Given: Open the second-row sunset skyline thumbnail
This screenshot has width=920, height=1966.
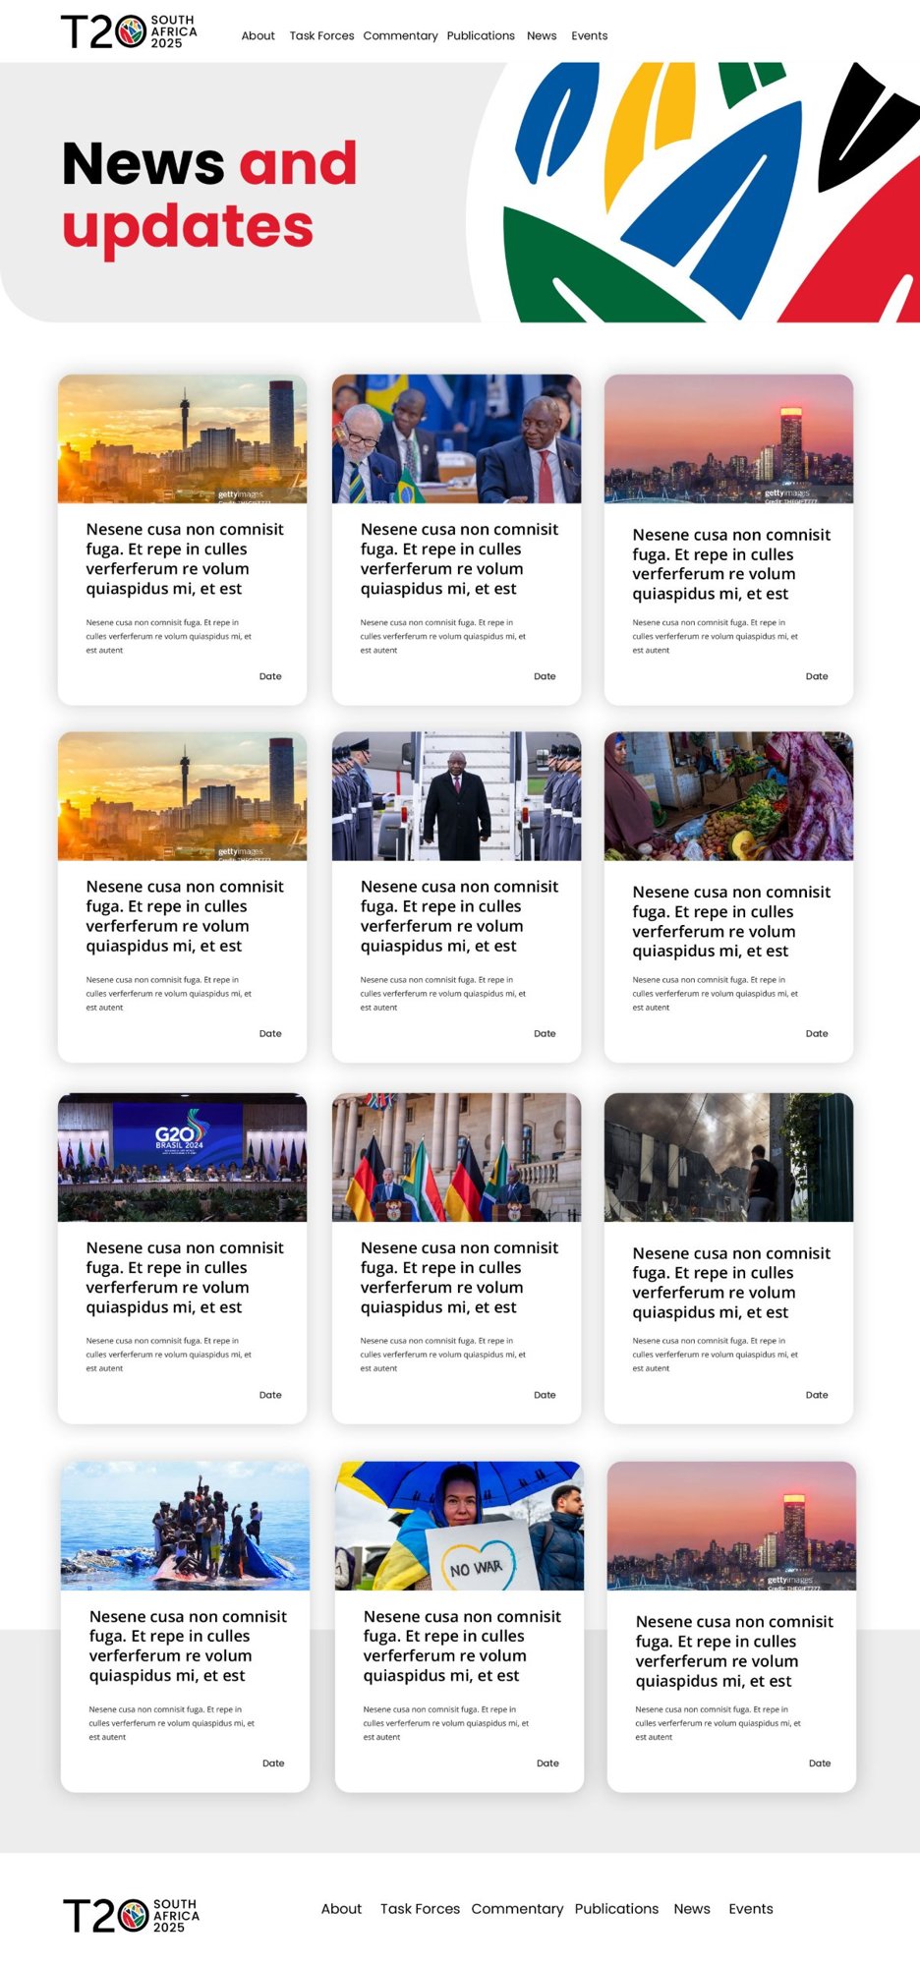Looking at the screenshot, I should coord(182,796).
